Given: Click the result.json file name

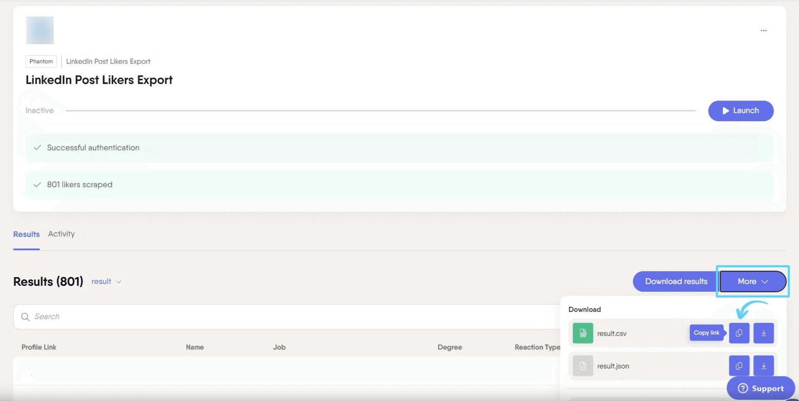Looking at the screenshot, I should pos(613,366).
